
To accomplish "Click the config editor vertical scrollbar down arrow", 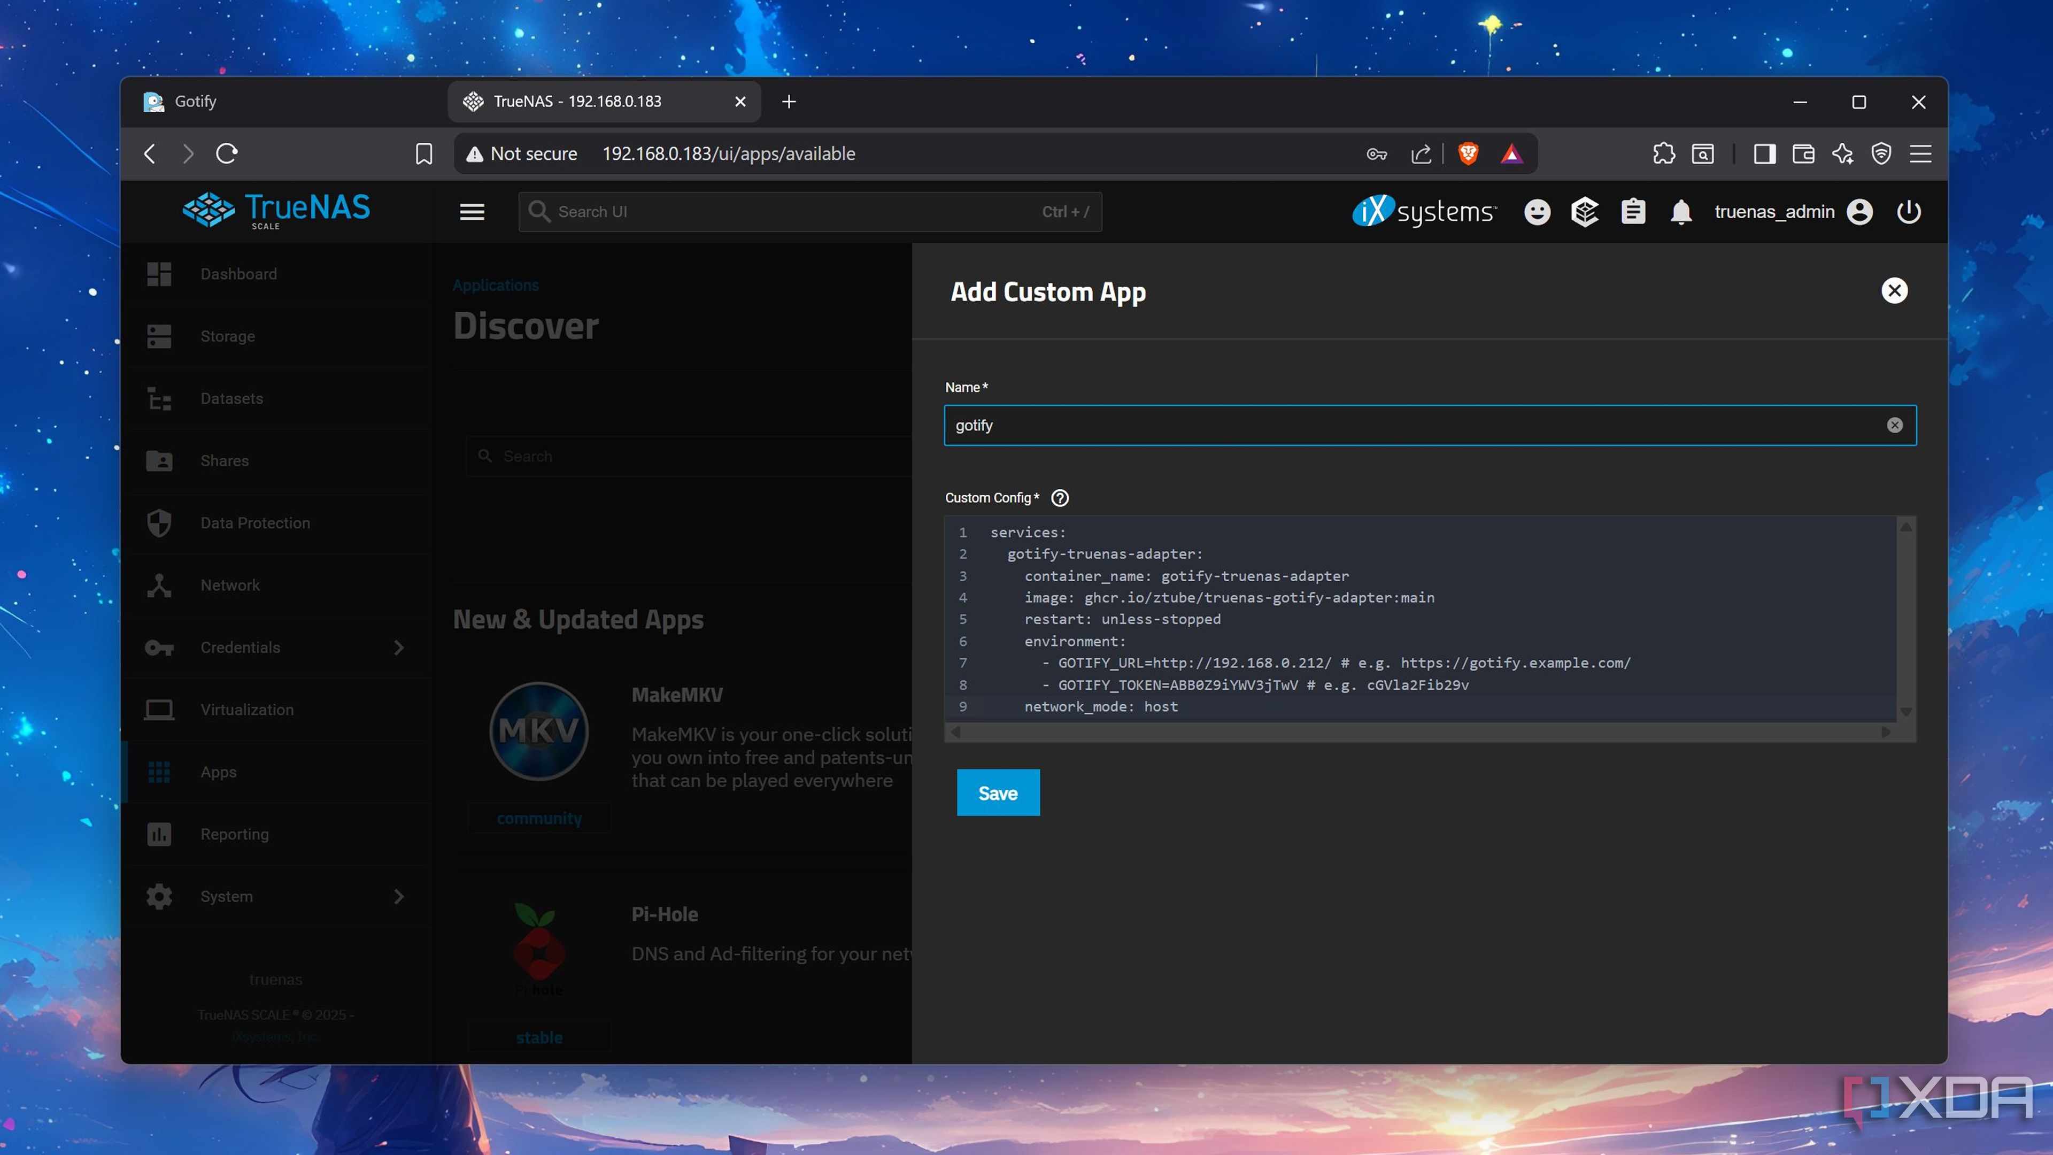I will 1905,712.
